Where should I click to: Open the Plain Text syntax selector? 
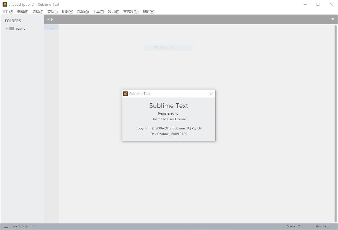322,226
